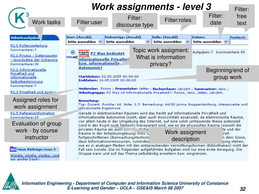Click the Arbeitsaufgaben panel header
Image resolution: width=259 pixels, height=194 pixels.
[x=34, y=38]
